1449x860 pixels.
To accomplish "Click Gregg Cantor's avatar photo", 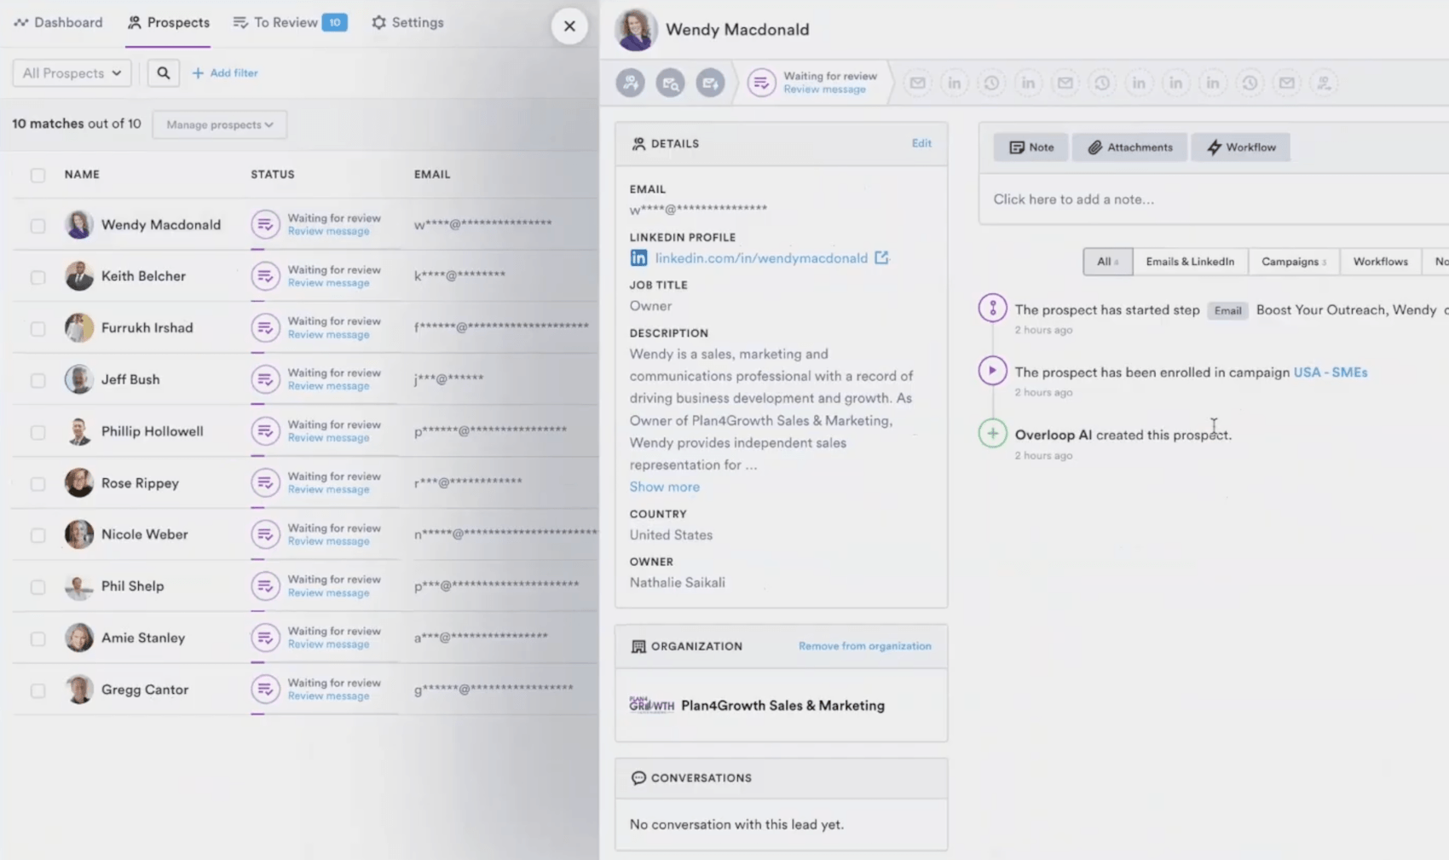I will [79, 690].
